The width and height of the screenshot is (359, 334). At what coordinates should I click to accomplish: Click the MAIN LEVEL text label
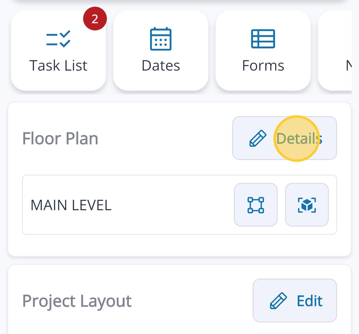(71, 205)
